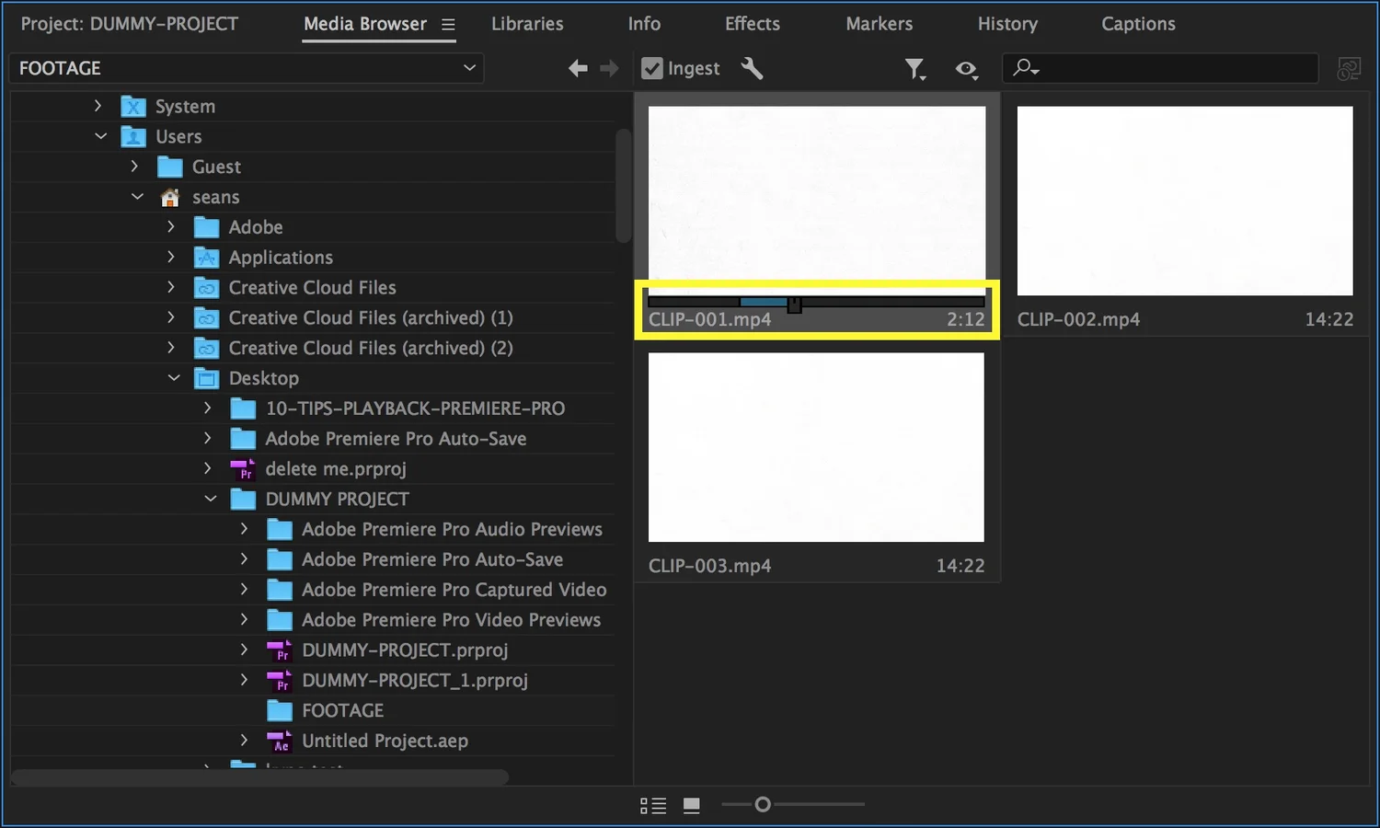Click the FOOTAGE folder icon in tree
Image resolution: width=1380 pixels, height=828 pixels.
coord(280,710)
